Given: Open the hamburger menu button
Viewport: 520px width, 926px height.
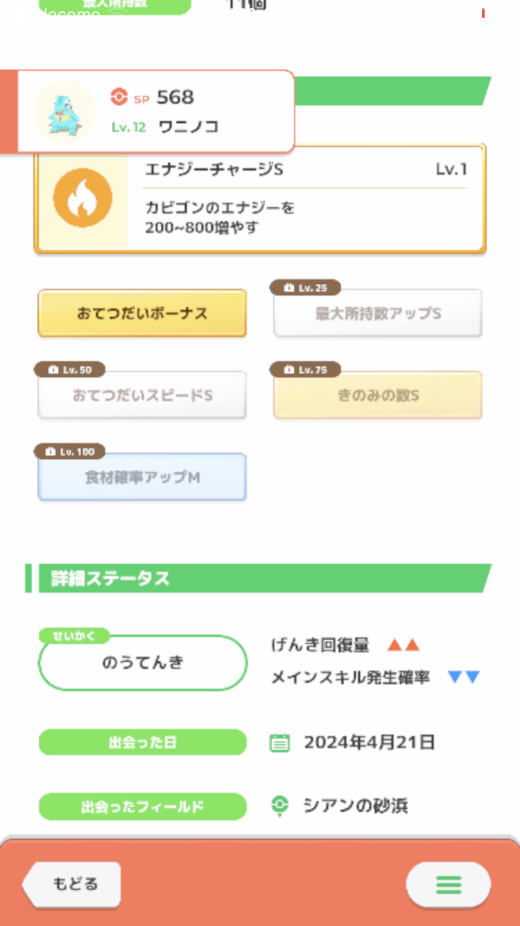Looking at the screenshot, I should tap(449, 884).
